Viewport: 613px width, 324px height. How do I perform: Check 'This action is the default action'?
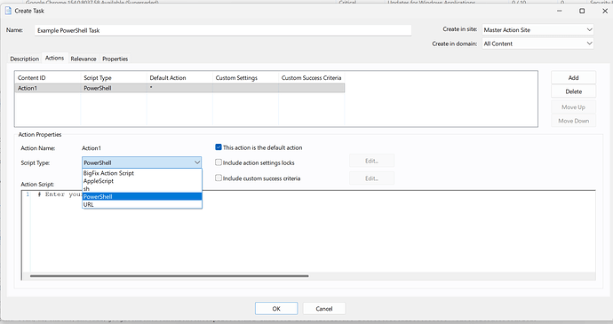(x=219, y=147)
